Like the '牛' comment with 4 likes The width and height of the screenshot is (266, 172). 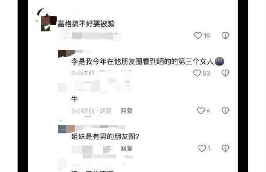pyautogui.click(x=201, y=111)
